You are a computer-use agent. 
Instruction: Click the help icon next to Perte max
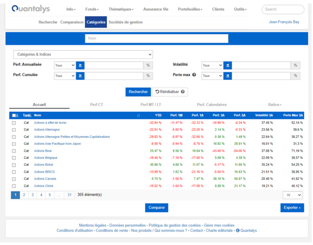click(194, 75)
